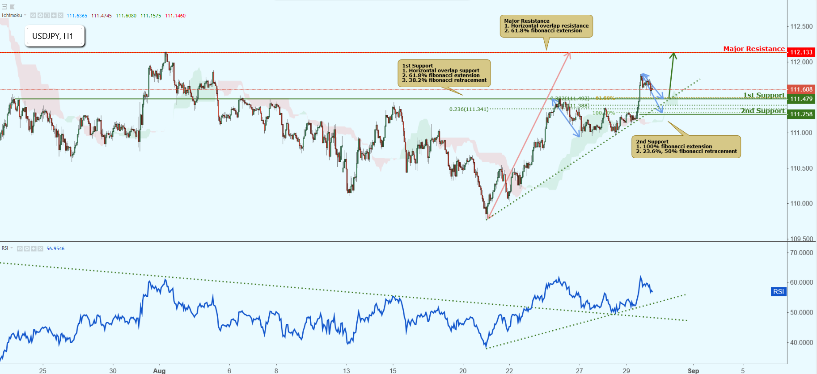This screenshot has width=817, height=374.
Task: Open RSI settings gear icon
Action: click(27, 248)
